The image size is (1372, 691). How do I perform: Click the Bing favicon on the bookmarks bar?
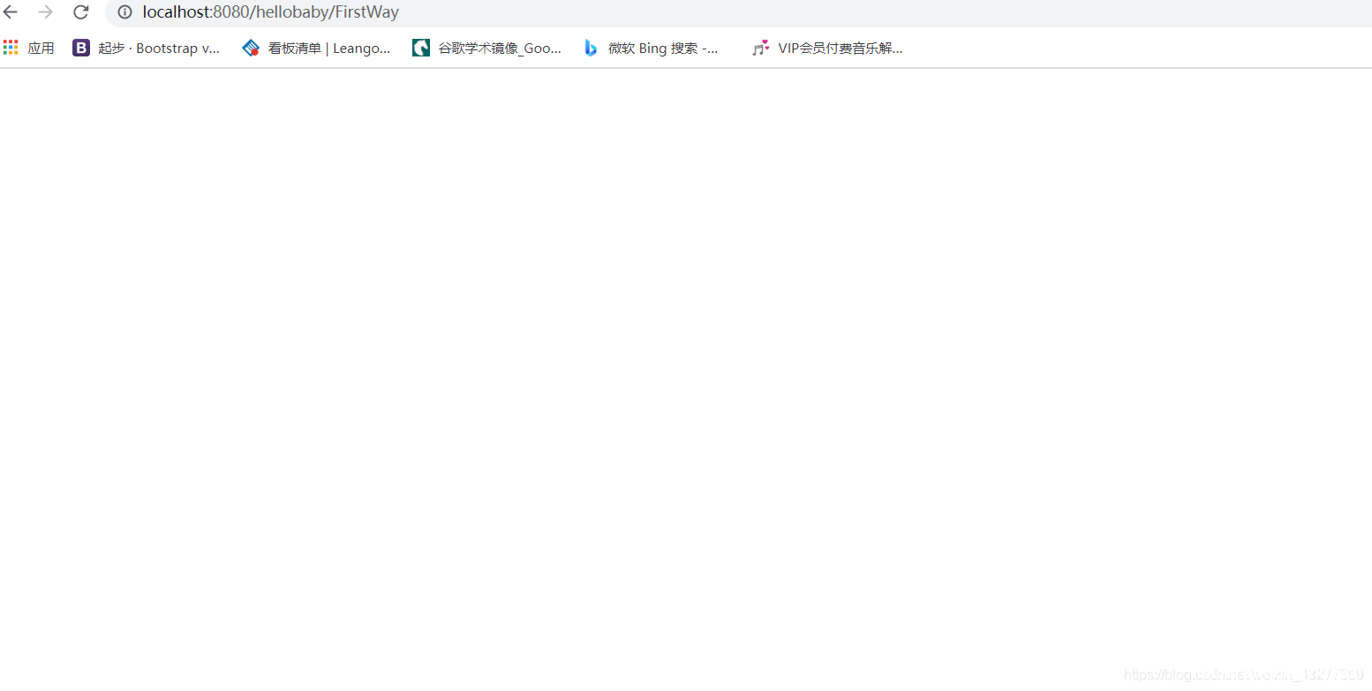tap(591, 48)
